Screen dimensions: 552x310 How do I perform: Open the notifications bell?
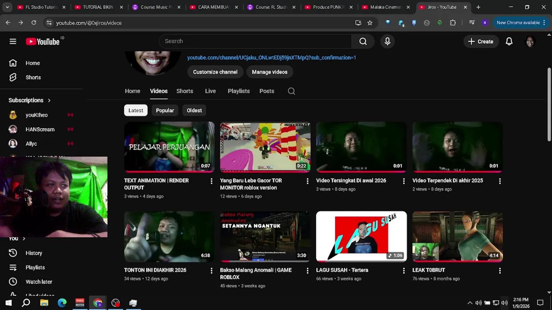click(509, 41)
